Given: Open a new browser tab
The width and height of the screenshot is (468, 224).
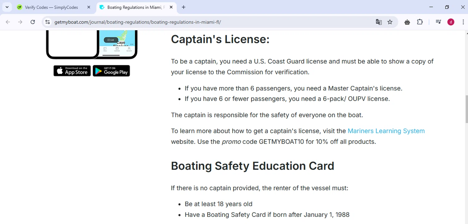Looking at the screenshot, I should (x=183, y=7).
